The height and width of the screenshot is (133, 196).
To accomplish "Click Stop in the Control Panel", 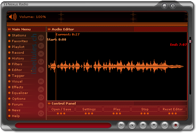I will [x=145, y=109].
